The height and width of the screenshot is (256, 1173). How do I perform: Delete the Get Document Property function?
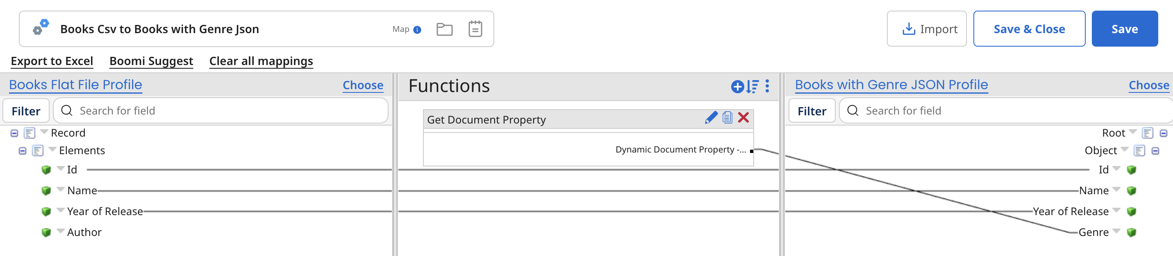(x=743, y=118)
